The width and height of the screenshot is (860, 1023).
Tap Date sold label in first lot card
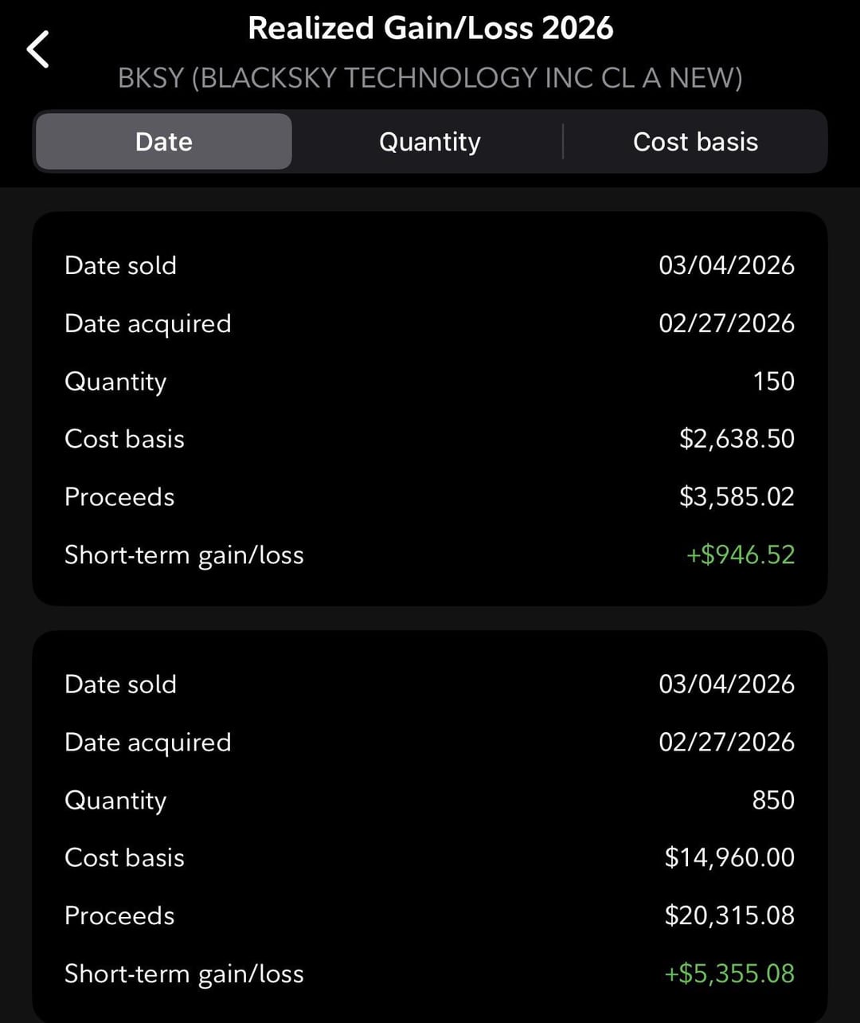(x=120, y=265)
